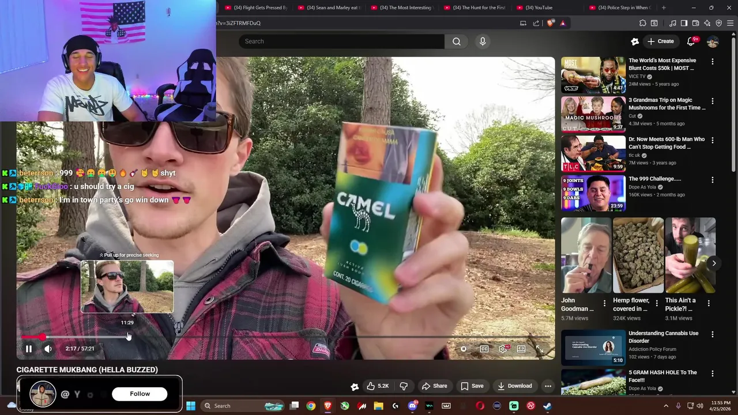Open options for '3 Grandmas Trip' video
The image size is (738, 415).
click(713, 101)
